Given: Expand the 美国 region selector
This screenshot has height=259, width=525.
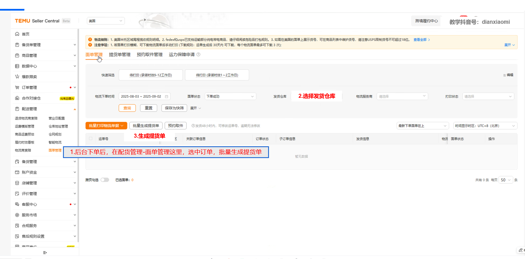Looking at the screenshot, I should pyautogui.click(x=106, y=21).
